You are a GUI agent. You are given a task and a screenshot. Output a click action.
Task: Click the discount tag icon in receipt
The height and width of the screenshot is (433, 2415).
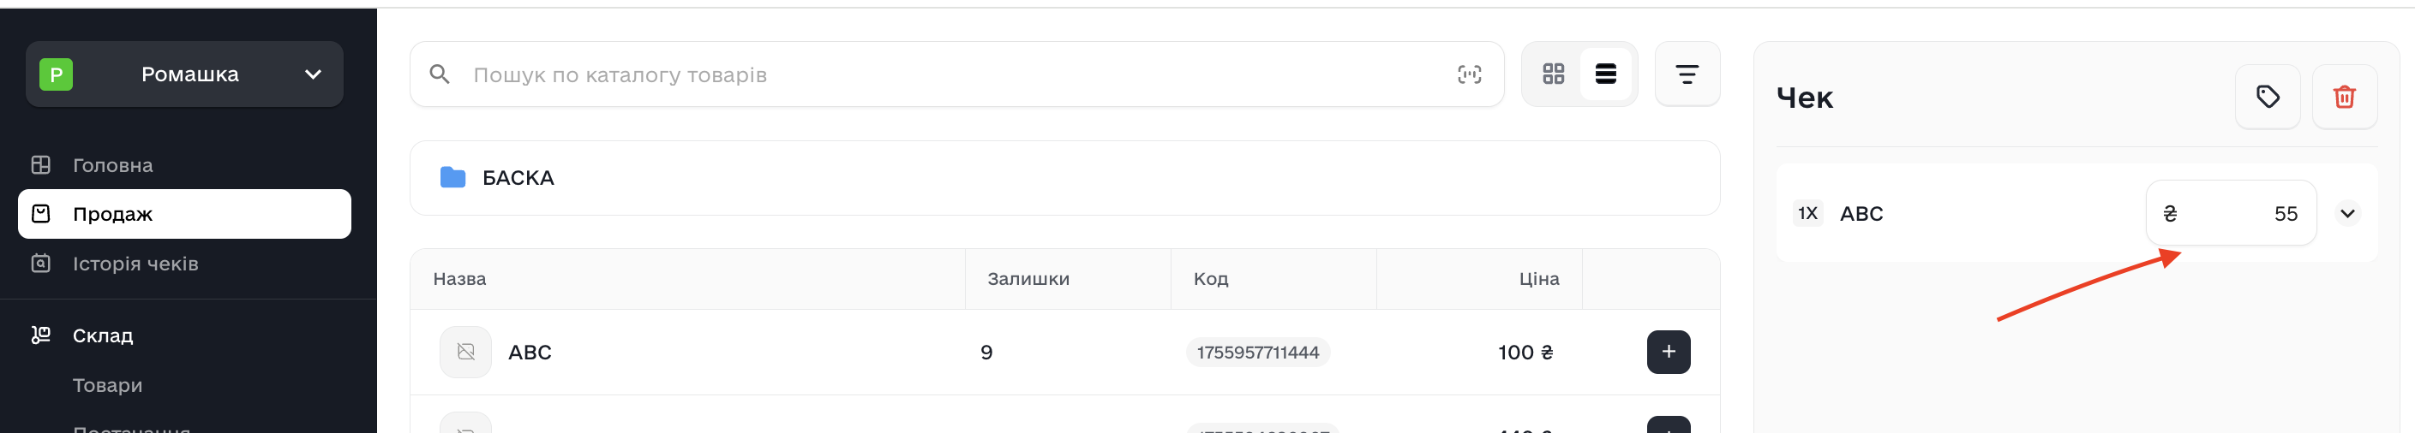[2267, 97]
